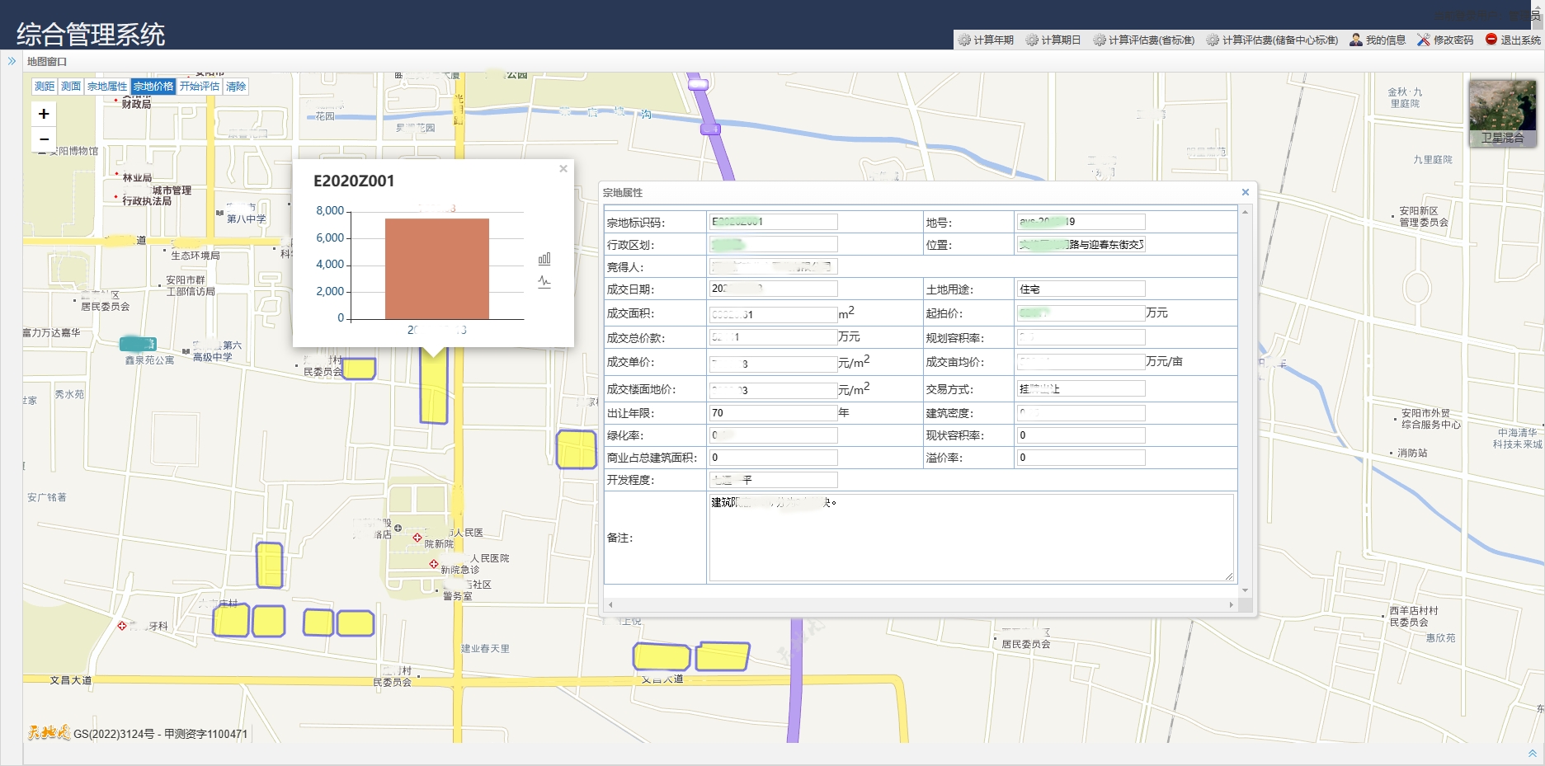Click the dialog vertical scrollbar up arrow
The height and width of the screenshot is (766, 1545).
coord(1246,212)
